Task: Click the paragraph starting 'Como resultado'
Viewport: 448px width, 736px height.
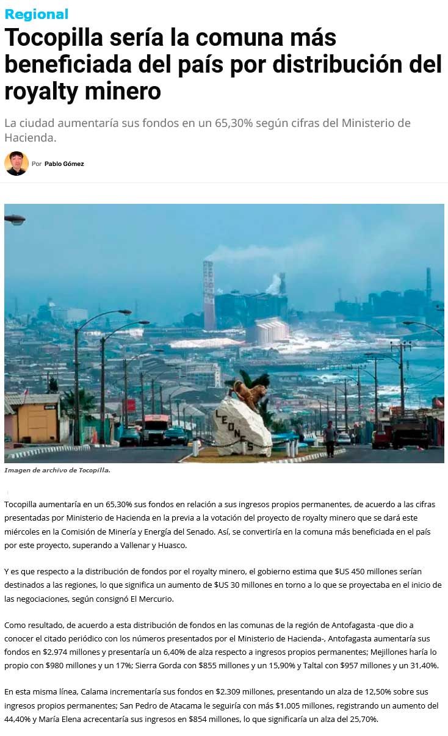Action: (222, 645)
